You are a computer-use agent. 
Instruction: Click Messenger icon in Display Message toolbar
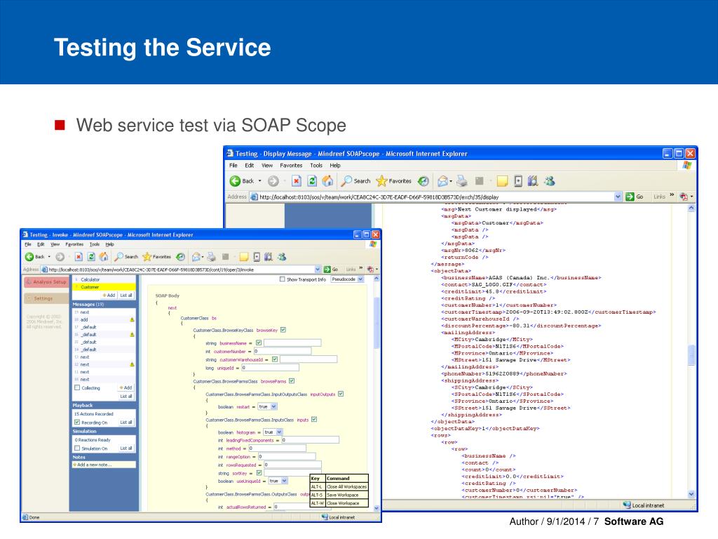click(550, 181)
